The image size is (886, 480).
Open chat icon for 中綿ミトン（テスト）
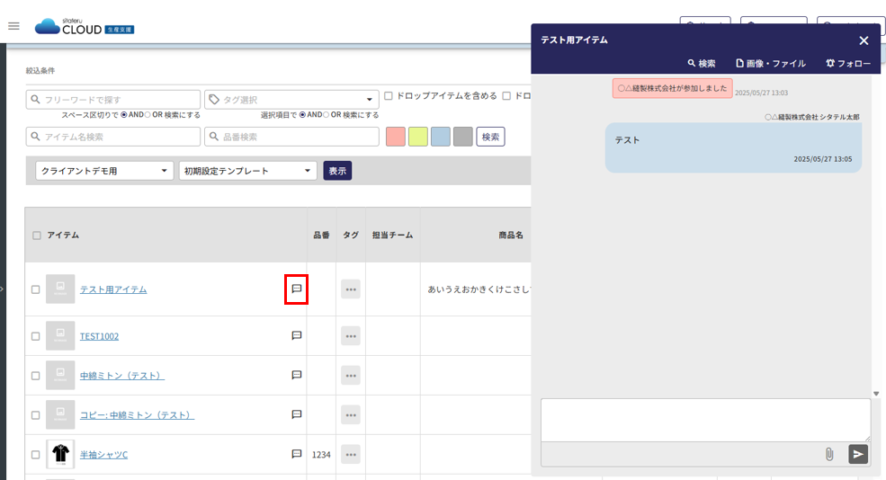pos(297,375)
